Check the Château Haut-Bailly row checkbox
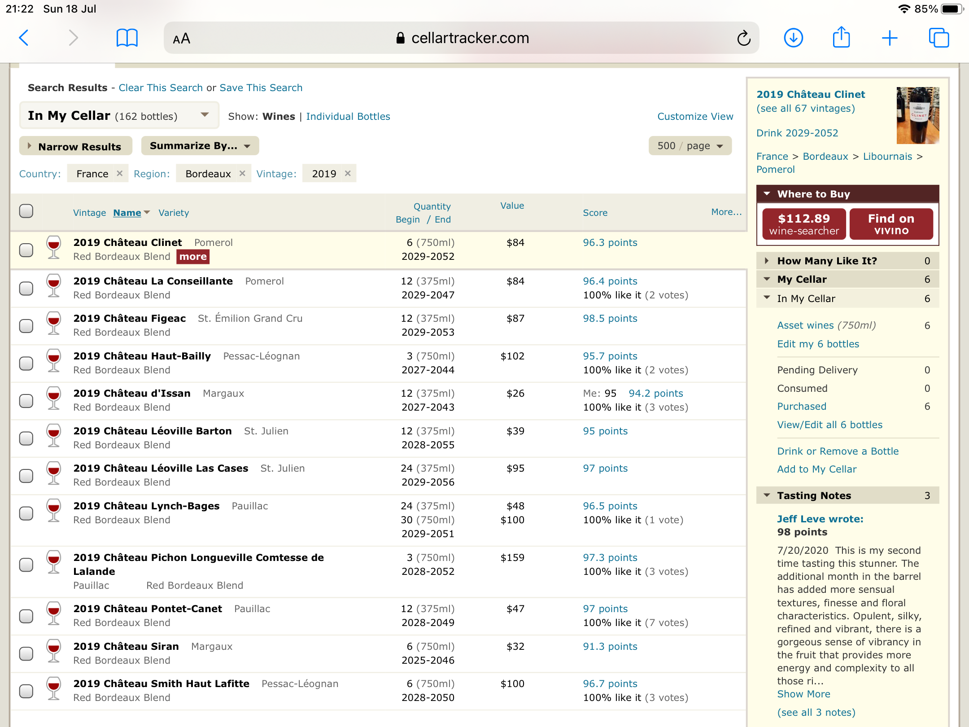 (26, 363)
